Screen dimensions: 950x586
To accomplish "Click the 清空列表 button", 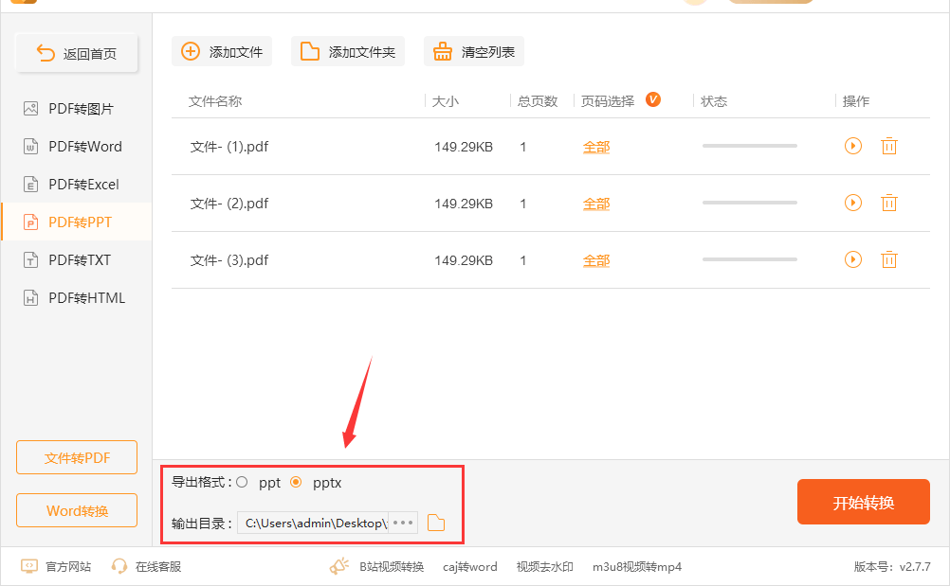I will click(474, 52).
